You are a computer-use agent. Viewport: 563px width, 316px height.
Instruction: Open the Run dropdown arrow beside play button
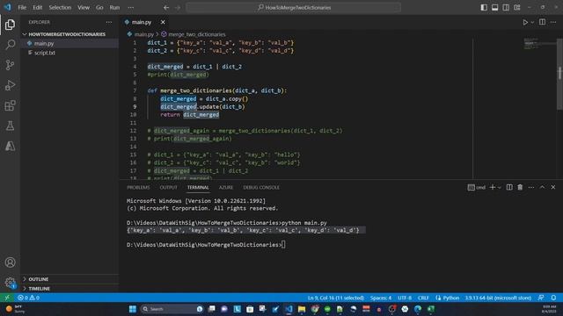click(532, 22)
